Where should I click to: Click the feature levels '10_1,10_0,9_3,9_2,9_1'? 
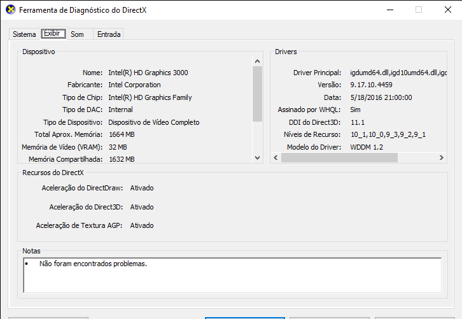(x=388, y=134)
